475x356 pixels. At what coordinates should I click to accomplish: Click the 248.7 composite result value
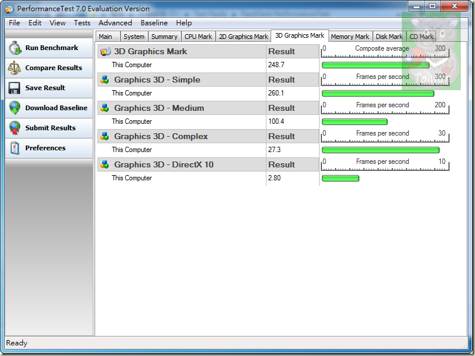[276, 65]
